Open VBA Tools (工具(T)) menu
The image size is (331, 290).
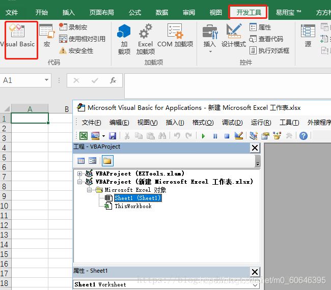point(289,123)
